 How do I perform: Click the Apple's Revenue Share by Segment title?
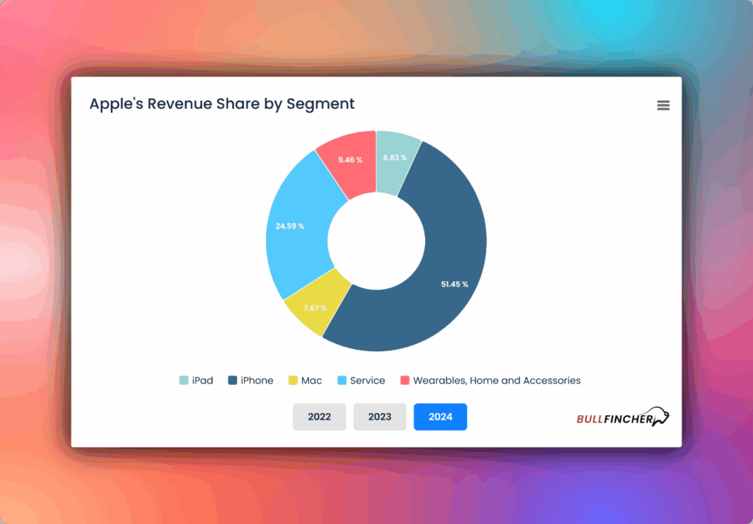[x=222, y=104]
